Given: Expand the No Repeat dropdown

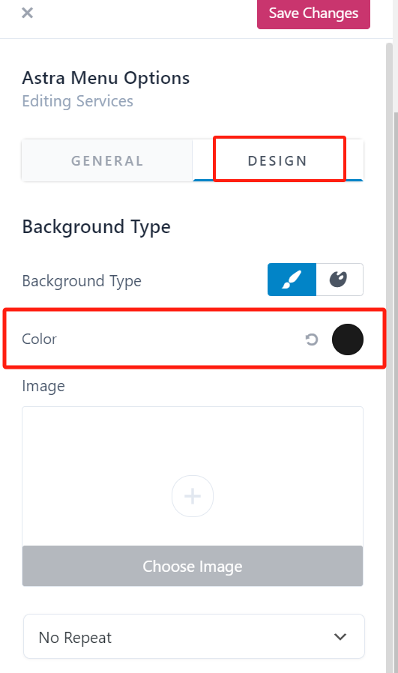Looking at the screenshot, I should [x=194, y=637].
